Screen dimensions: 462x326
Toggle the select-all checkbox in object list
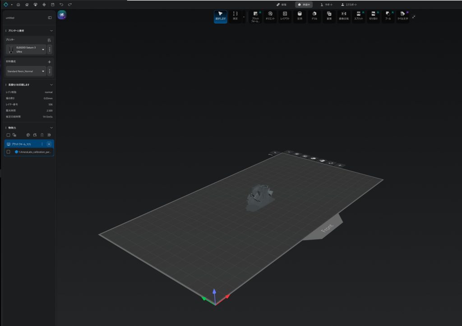pos(8,135)
